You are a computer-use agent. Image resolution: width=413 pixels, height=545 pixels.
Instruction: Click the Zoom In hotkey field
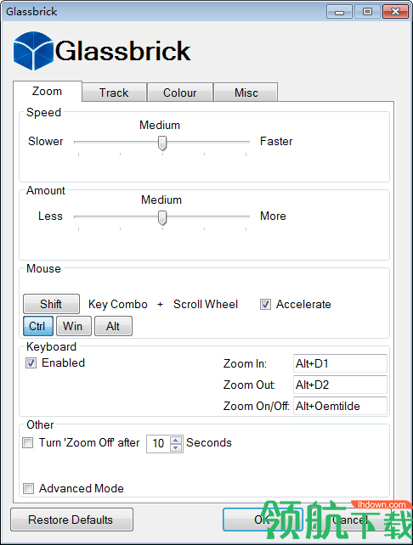(x=340, y=363)
